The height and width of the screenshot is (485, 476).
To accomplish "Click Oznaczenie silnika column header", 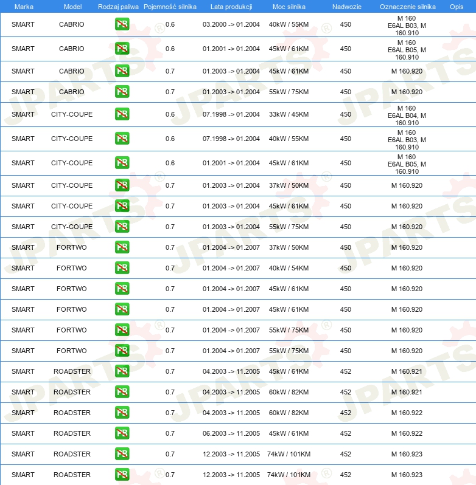I will pos(408,7).
